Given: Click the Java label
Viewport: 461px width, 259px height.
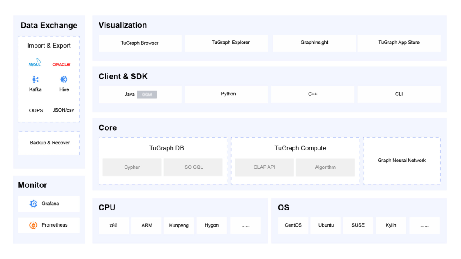Looking at the screenshot, I should tap(129, 94).
